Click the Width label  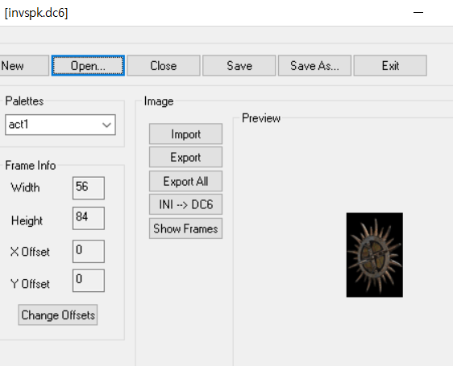tap(26, 187)
